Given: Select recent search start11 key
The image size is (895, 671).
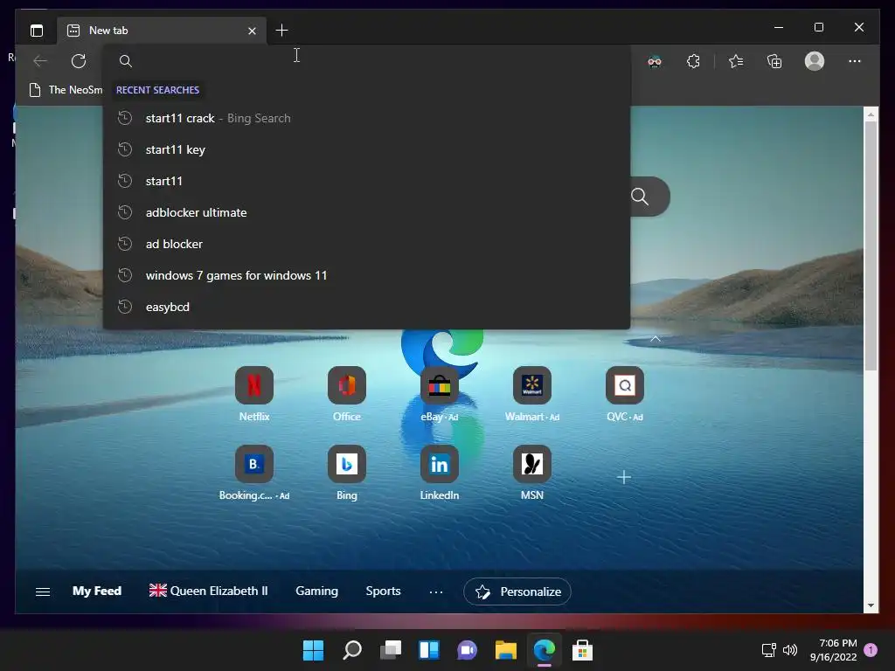Looking at the screenshot, I should 366,149.
